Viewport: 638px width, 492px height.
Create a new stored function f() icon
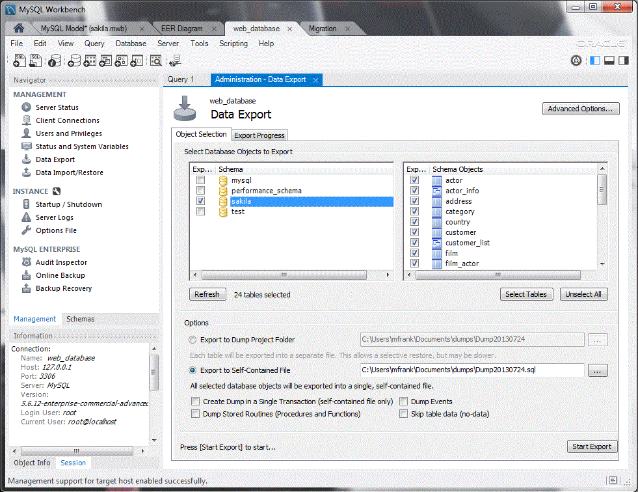pyautogui.click(x=137, y=60)
